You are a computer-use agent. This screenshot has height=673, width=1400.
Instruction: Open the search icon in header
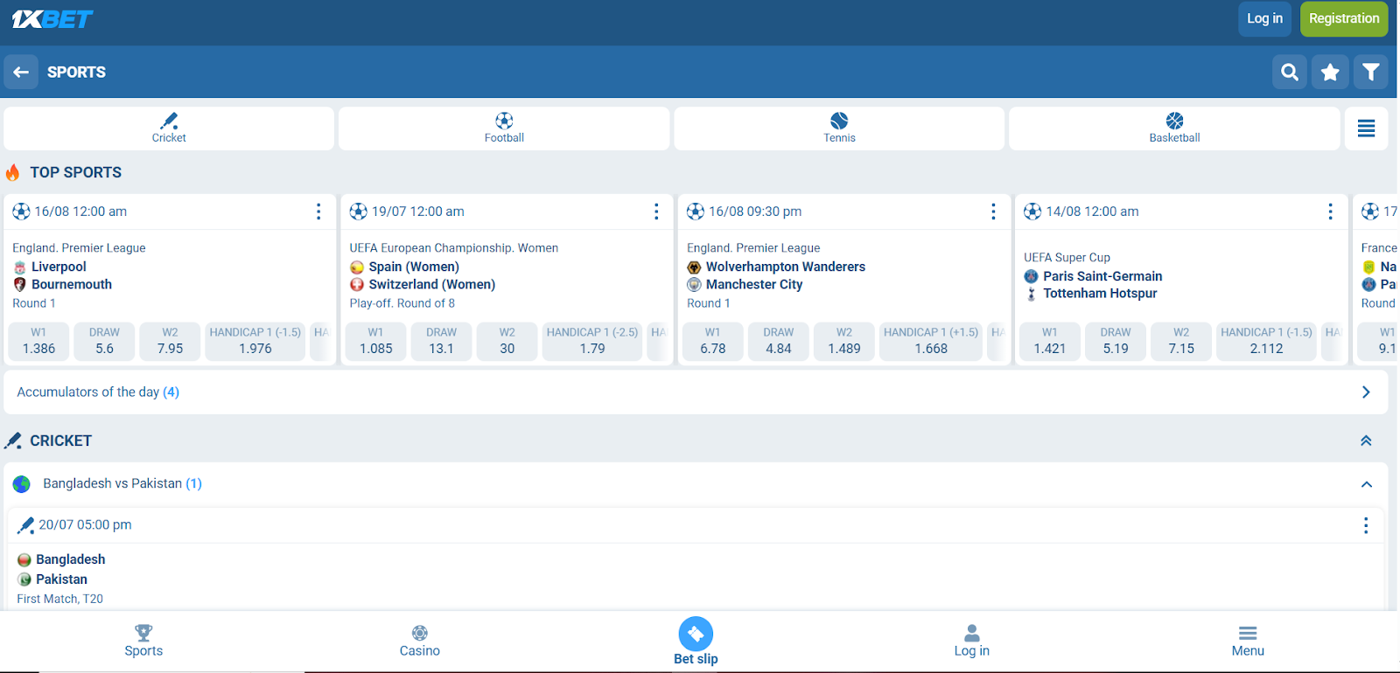tap(1289, 72)
